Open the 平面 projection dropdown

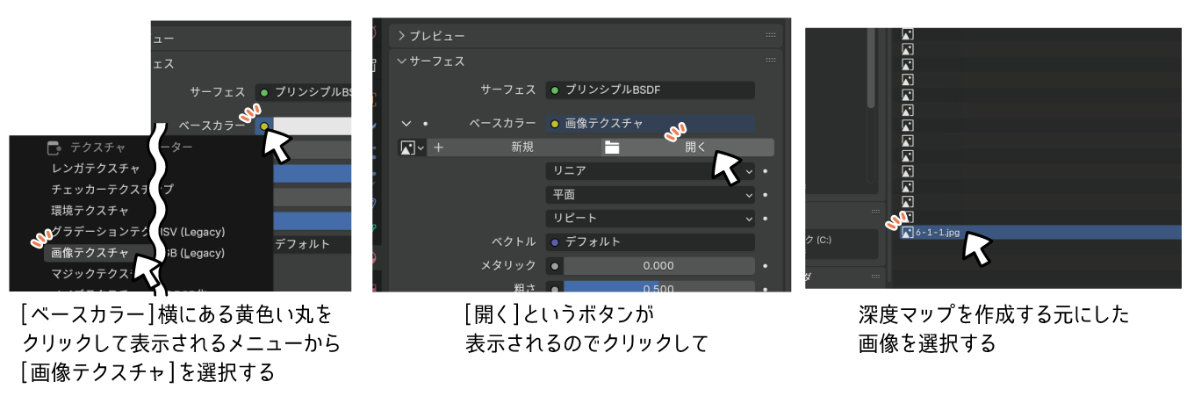(x=650, y=194)
